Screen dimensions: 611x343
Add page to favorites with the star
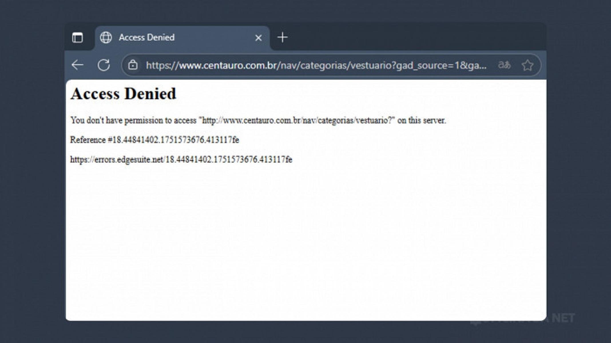point(527,65)
